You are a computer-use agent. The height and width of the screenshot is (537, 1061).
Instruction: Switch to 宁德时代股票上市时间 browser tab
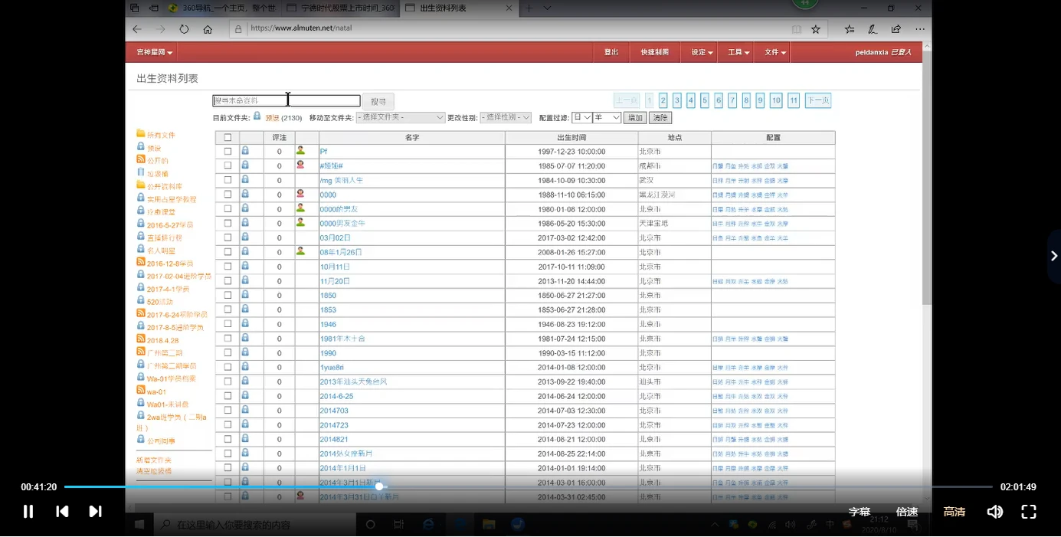point(341,8)
